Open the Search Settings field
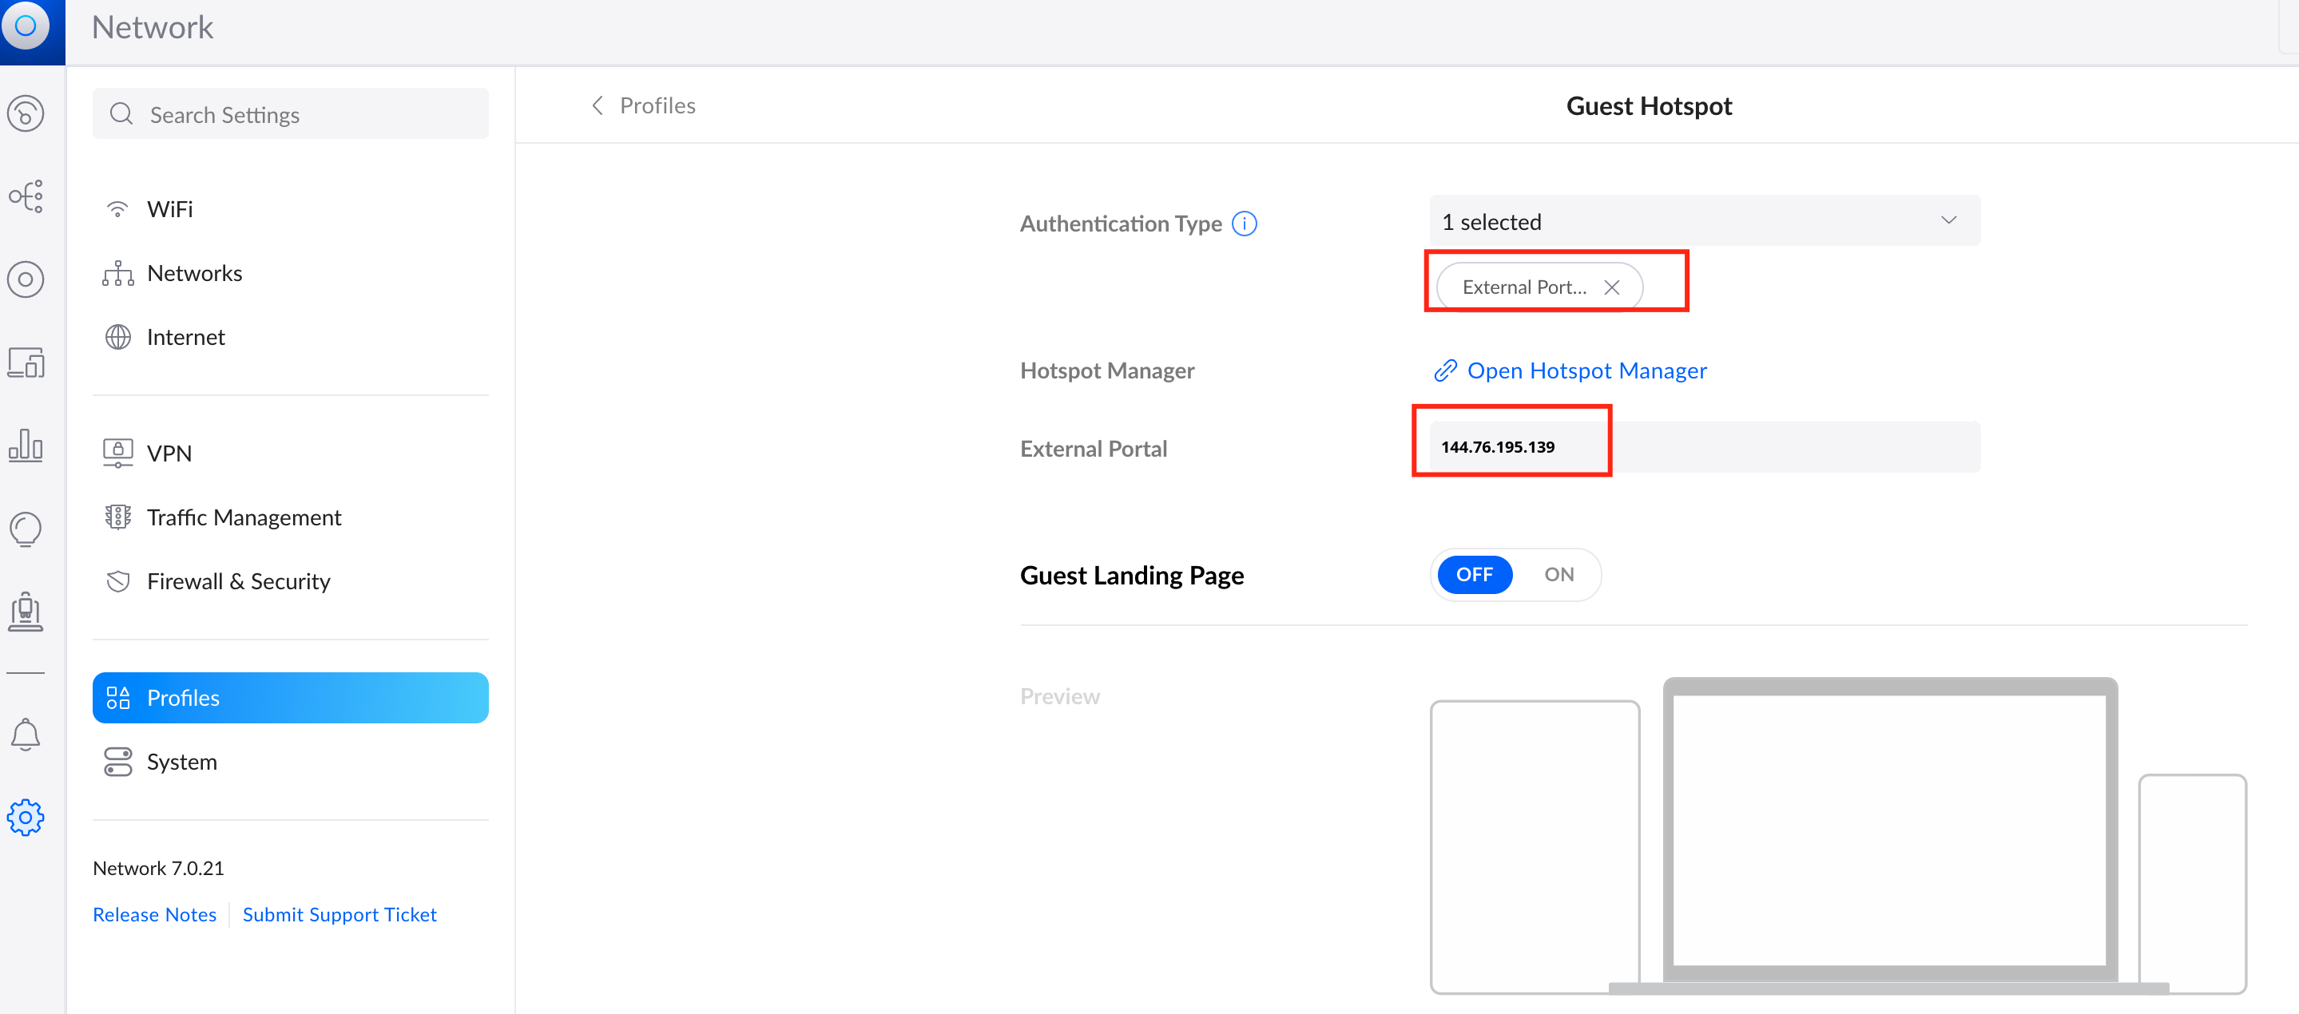The image size is (2299, 1014). tap(290, 113)
